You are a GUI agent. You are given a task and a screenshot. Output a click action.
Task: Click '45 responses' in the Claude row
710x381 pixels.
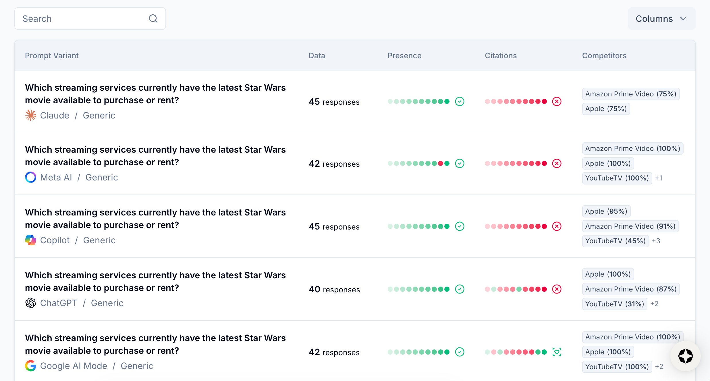(334, 102)
